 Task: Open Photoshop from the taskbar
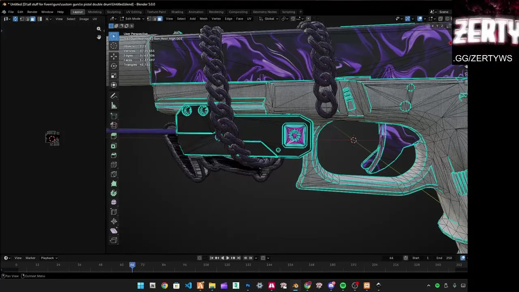point(248,286)
